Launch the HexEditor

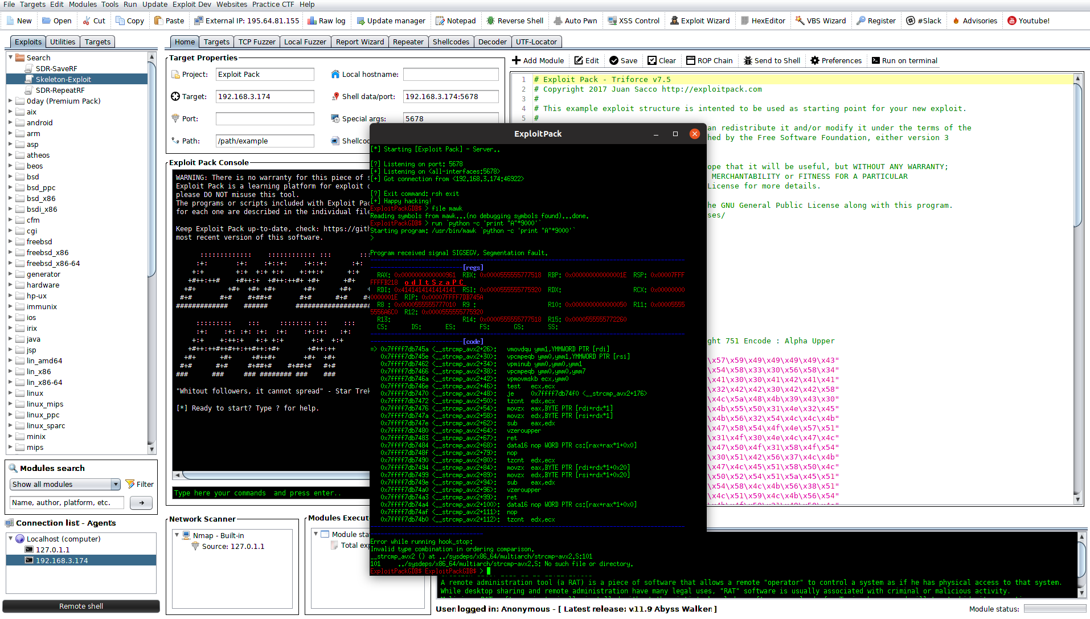click(763, 21)
